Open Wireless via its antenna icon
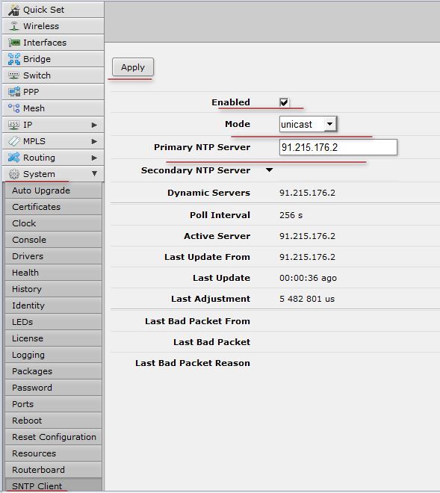Viewport: 440px width, 493px height. [x=14, y=26]
